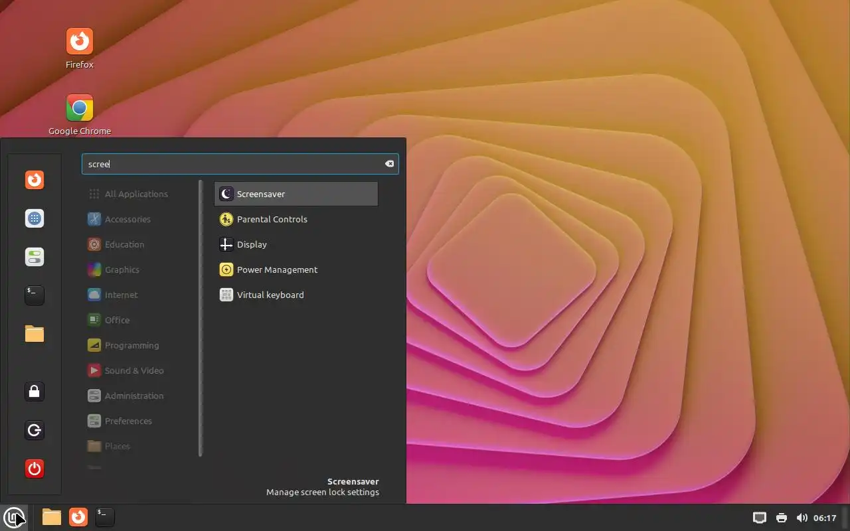The image size is (850, 531).
Task: Open Display settings from search results
Action: click(x=296, y=244)
